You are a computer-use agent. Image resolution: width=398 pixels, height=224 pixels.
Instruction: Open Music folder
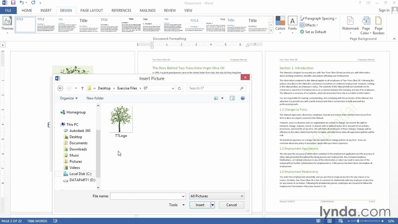click(71, 155)
